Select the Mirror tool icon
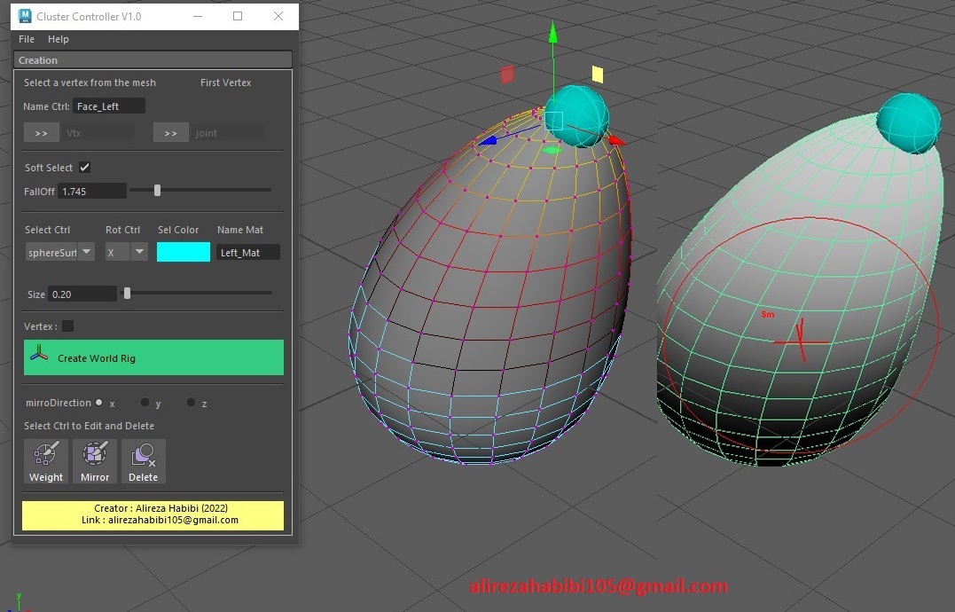The image size is (955, 612). [x=94, y=456]
